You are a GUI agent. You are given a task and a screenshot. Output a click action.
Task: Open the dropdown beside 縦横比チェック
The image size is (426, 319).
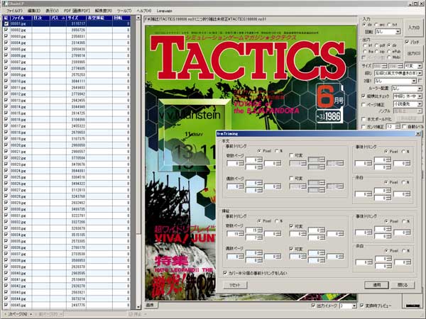(420, 96)
